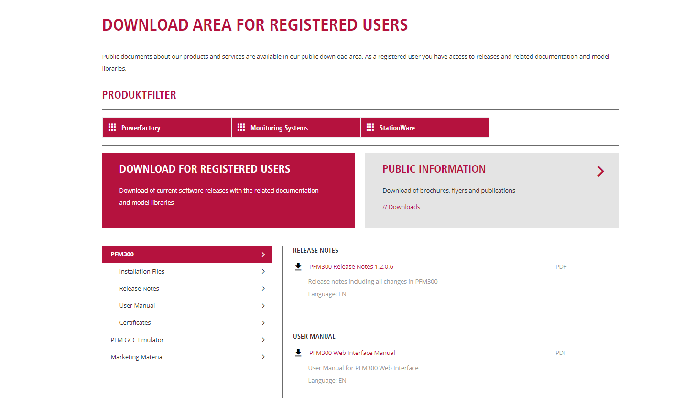
Task: Click the PDF label for the Web Interface Manual
Action: [x=561, y=353]
